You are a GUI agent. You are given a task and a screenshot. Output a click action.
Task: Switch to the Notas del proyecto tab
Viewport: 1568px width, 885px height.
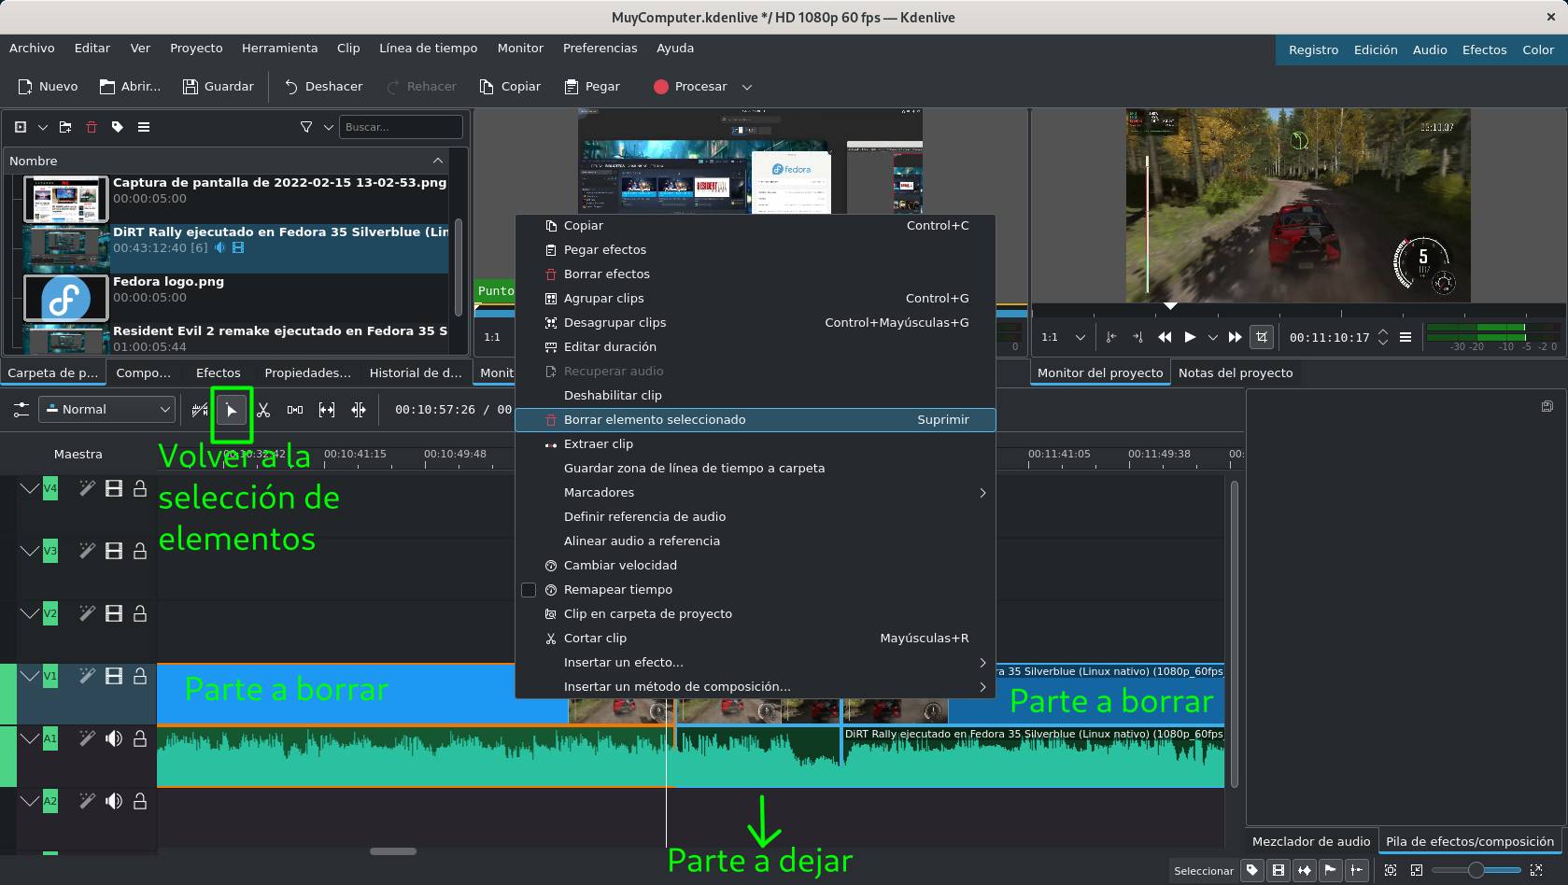point(1235,372)
